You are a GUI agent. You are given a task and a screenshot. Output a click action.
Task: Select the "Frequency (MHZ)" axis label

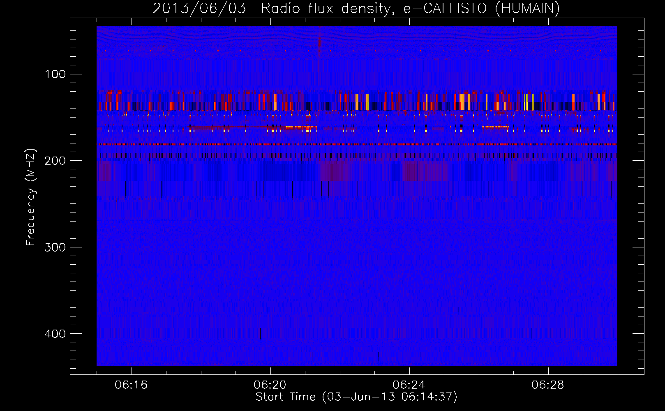31,197
